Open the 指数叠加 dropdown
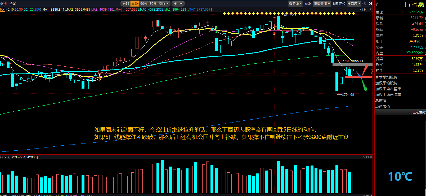Viewport: 426px width, 196px height. pyautogui.click(x=322, y=4)
